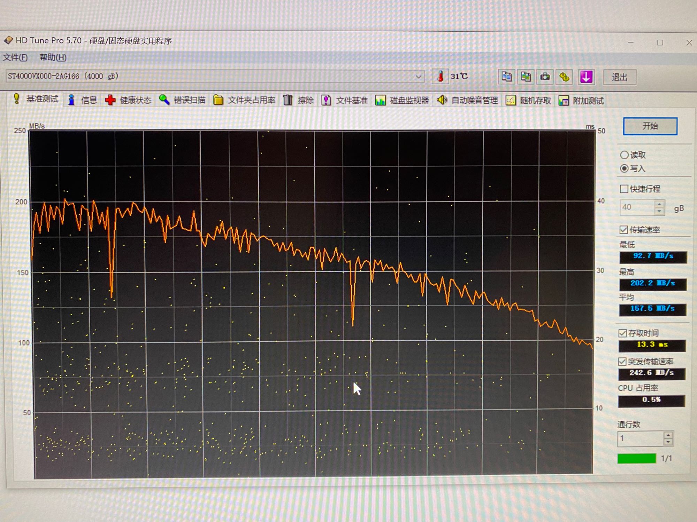
Task: Click the 附加测试 tab icon
Action: click(564, 101)
